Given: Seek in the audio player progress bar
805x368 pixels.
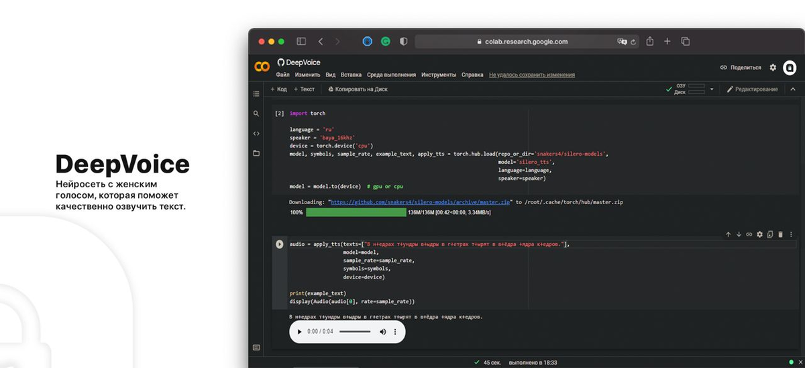Looking at the screenshot, I should [355, 332].
